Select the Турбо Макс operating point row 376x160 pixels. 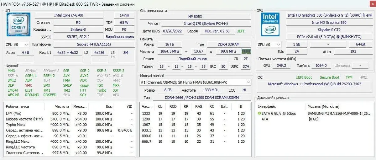(69, 125)
